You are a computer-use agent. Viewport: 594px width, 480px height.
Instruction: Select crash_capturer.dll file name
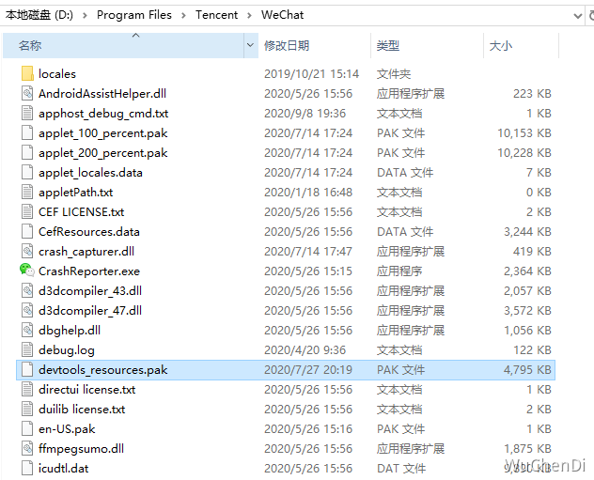click(x=86, y=251)
